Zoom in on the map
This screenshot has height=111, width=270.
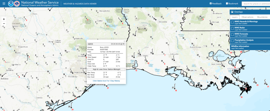click(4, 19)
